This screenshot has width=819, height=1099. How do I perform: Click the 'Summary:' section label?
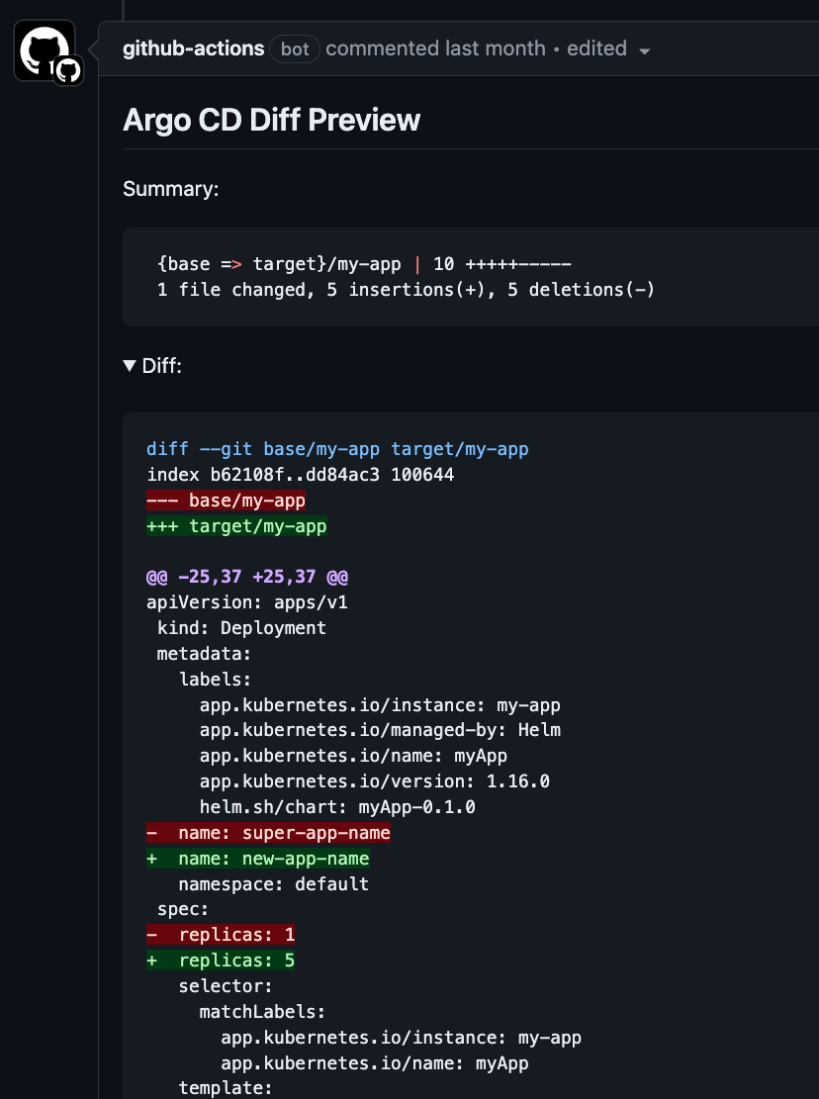170,189
